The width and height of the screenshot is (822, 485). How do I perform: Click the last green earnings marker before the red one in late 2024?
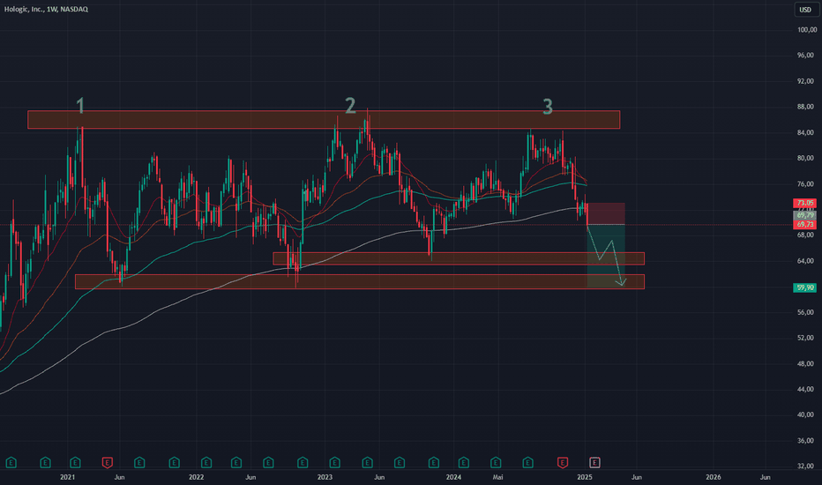[528, 462]
